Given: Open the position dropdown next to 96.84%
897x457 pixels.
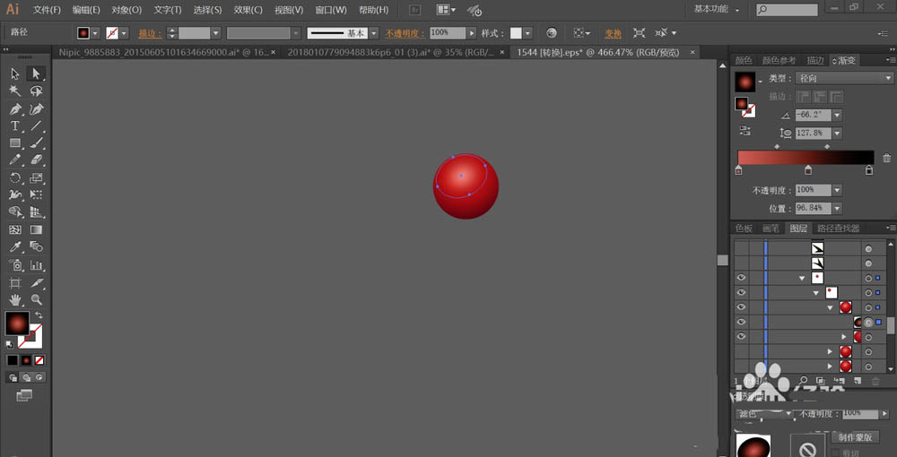Looking at the screenshot, I should coord(838,209).
